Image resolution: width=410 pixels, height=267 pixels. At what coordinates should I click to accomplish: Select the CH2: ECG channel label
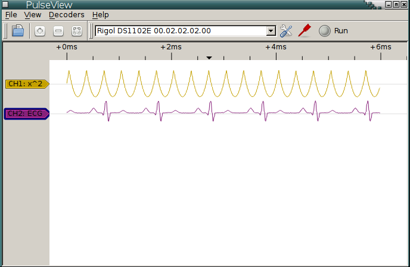(26, 114)
